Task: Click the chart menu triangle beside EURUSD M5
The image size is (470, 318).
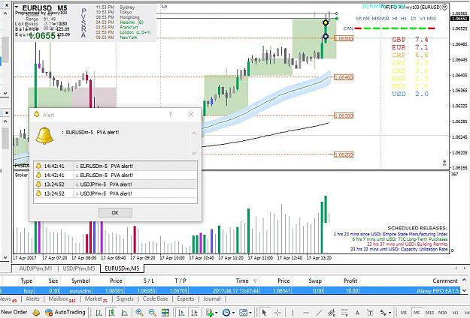Action: pos(17,7)
